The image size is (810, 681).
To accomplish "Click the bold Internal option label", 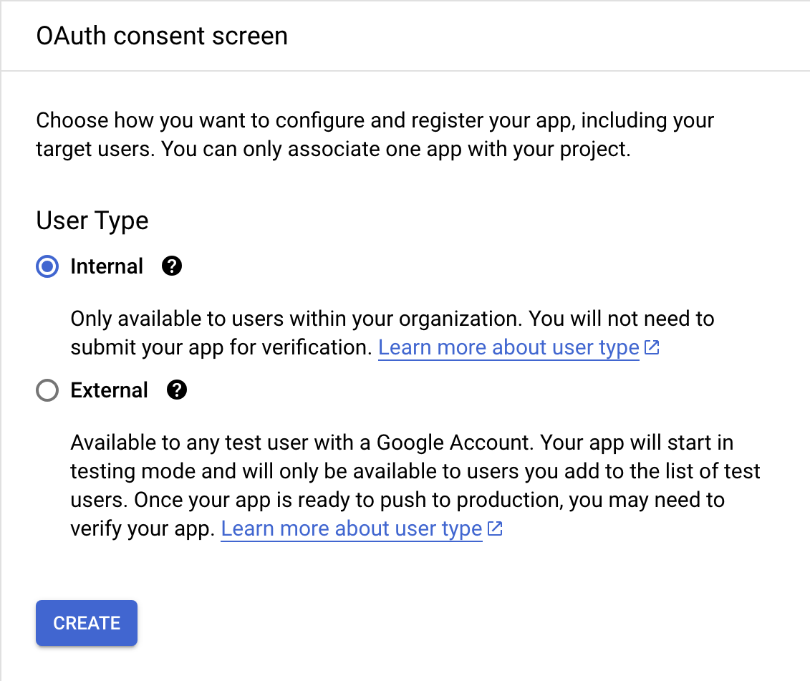I will (x=107, y=267).
